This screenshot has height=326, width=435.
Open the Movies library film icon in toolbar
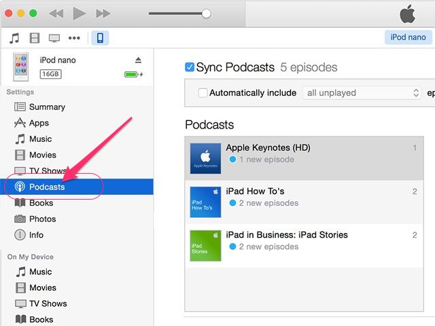click(35, 38)
